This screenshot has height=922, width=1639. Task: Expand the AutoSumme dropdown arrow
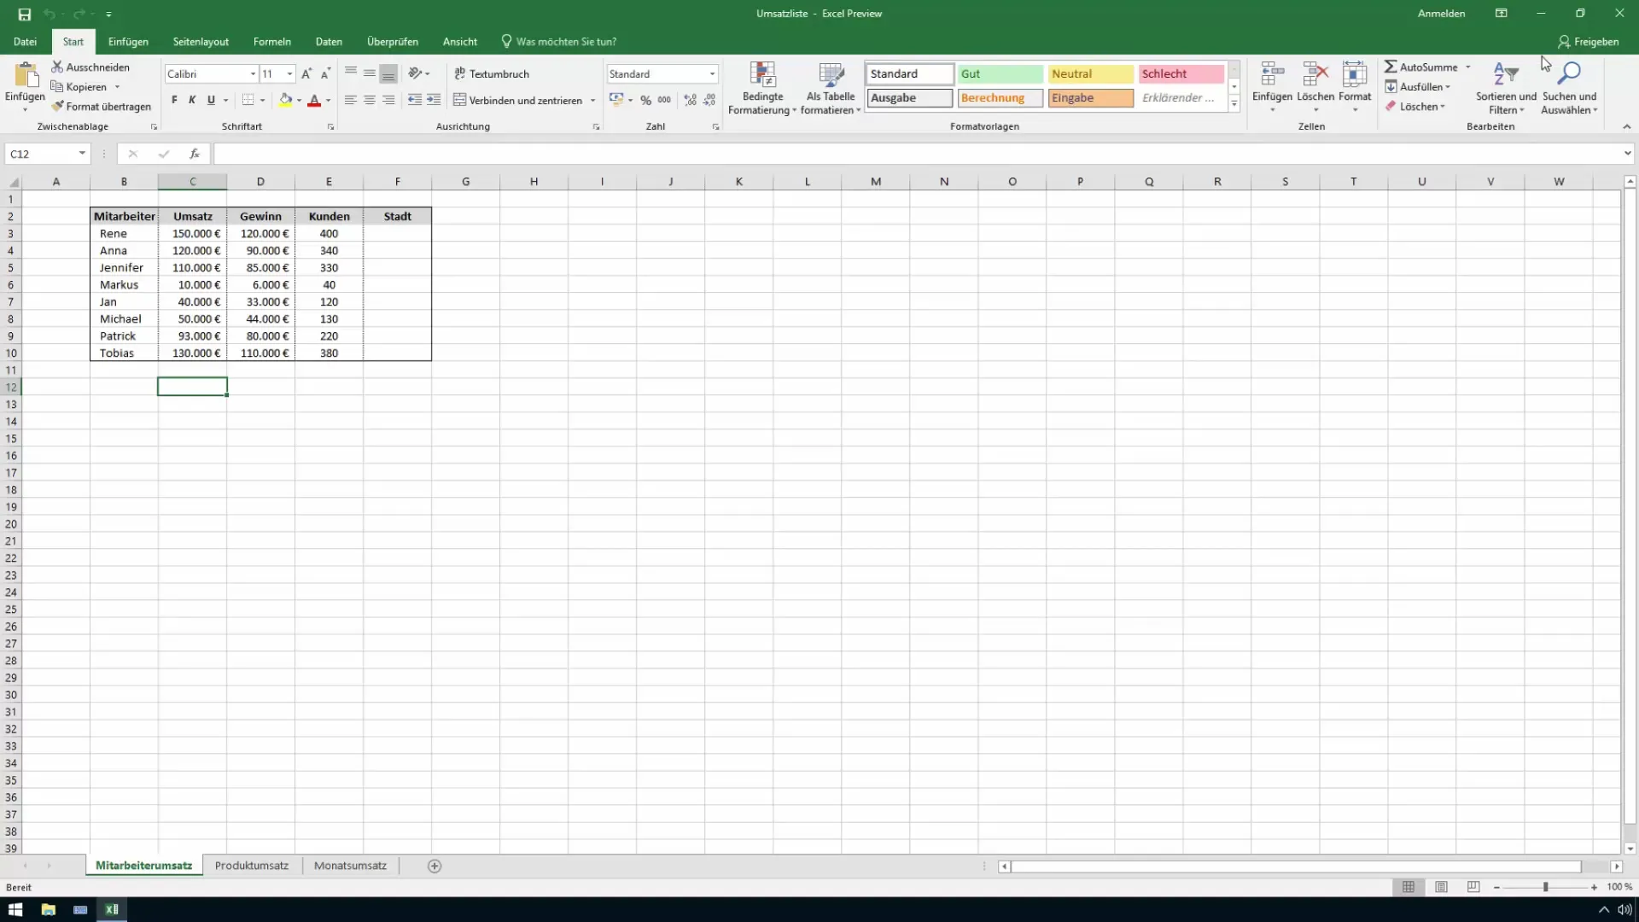tap(1468, 67)
